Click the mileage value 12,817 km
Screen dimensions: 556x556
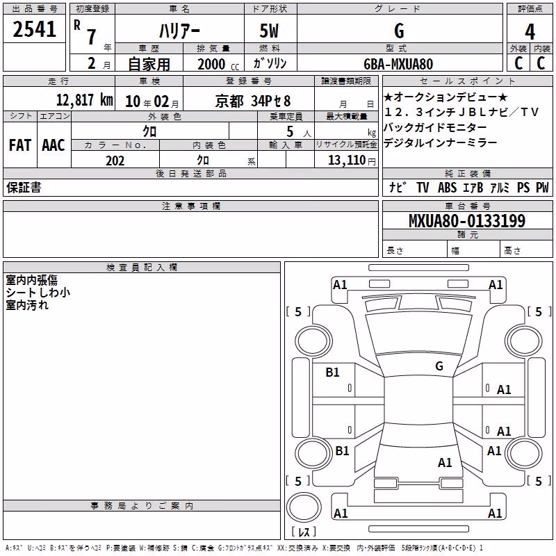[84, 100]
